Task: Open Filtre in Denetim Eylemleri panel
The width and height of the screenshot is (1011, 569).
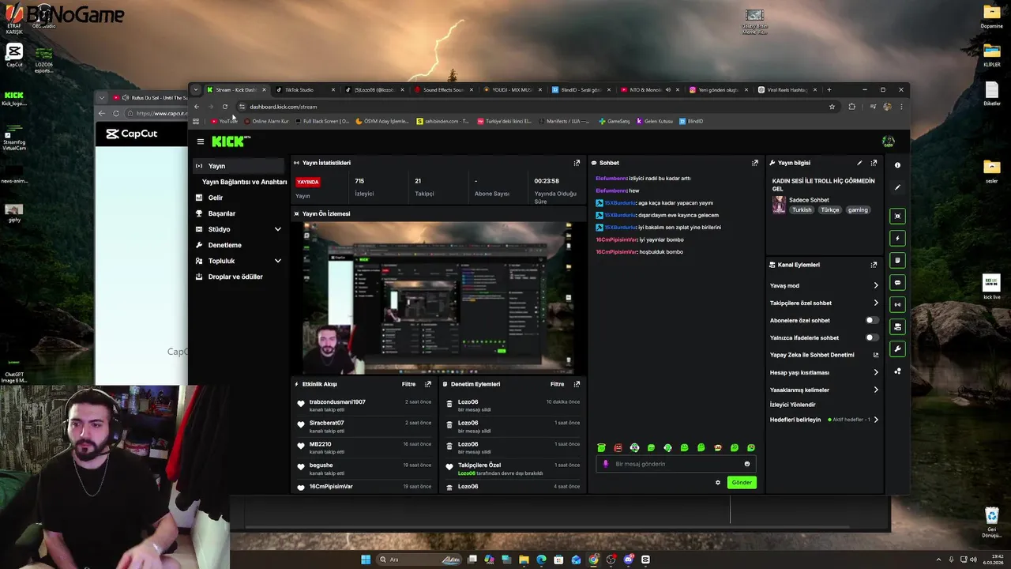Action: [557, 384]
